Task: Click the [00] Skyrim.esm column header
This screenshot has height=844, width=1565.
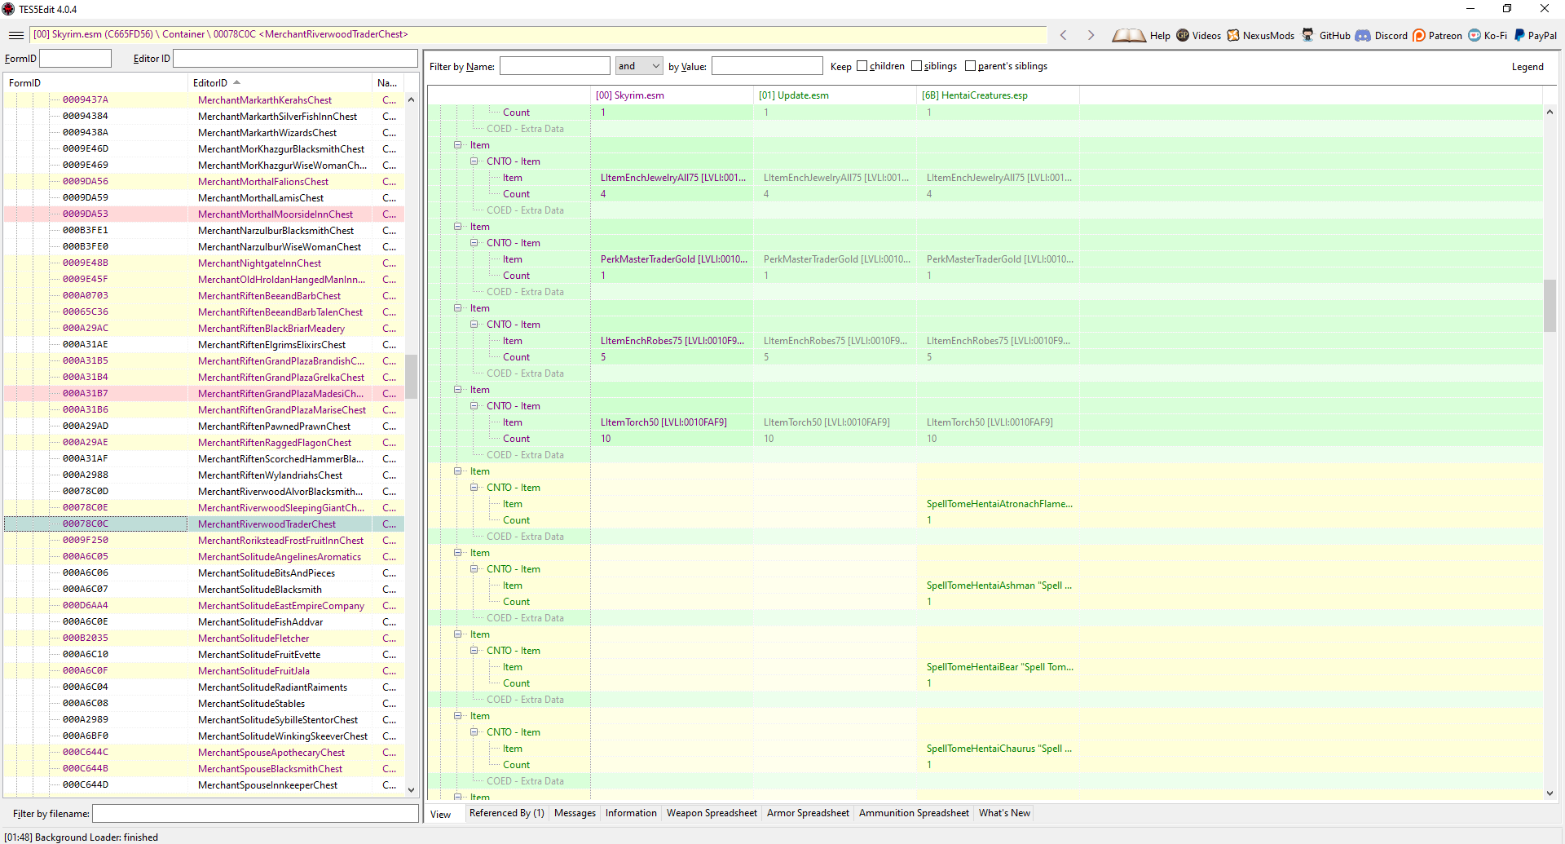Action: click(672, 95)
